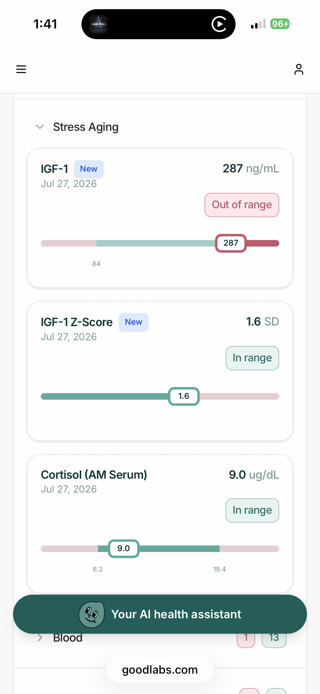The width and height of the screenshot is (320, 694).
Task: Open the hamburger menu icon
Action: click(21, 69)
